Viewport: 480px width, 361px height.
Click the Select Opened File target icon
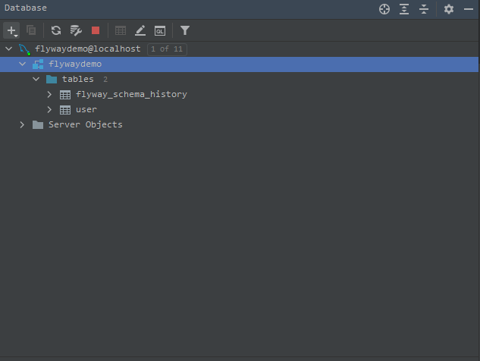pos(384,9)
